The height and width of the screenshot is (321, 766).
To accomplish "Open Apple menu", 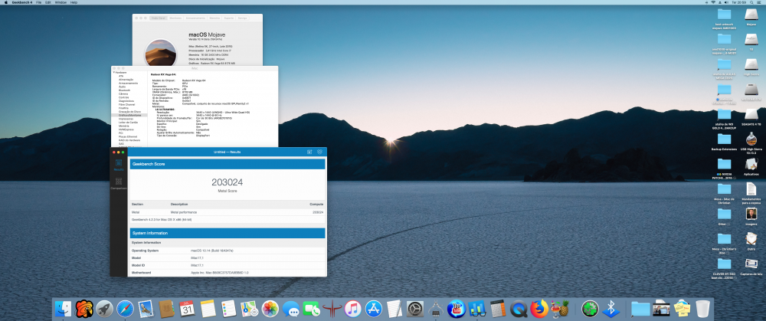I will 6,2.
